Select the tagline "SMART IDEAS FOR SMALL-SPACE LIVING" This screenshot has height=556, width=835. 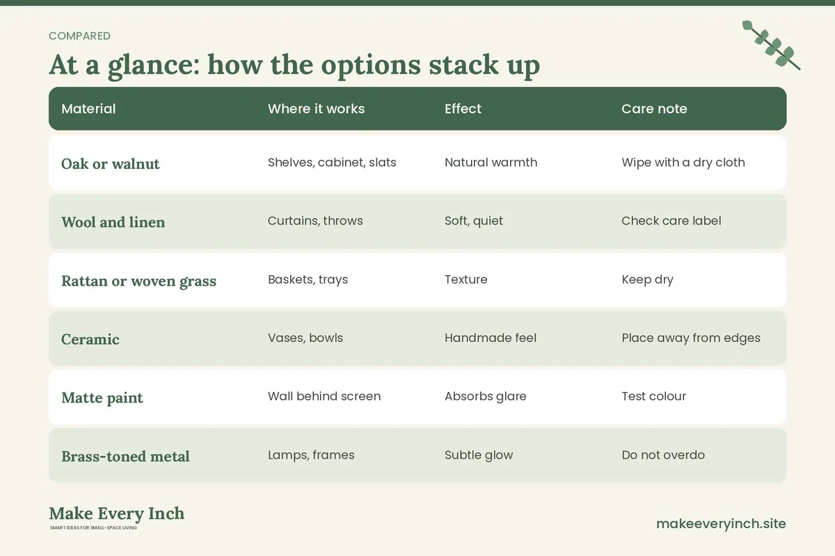(95, 528)
